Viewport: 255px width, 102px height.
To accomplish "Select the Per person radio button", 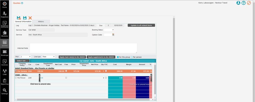I will 132,57.
